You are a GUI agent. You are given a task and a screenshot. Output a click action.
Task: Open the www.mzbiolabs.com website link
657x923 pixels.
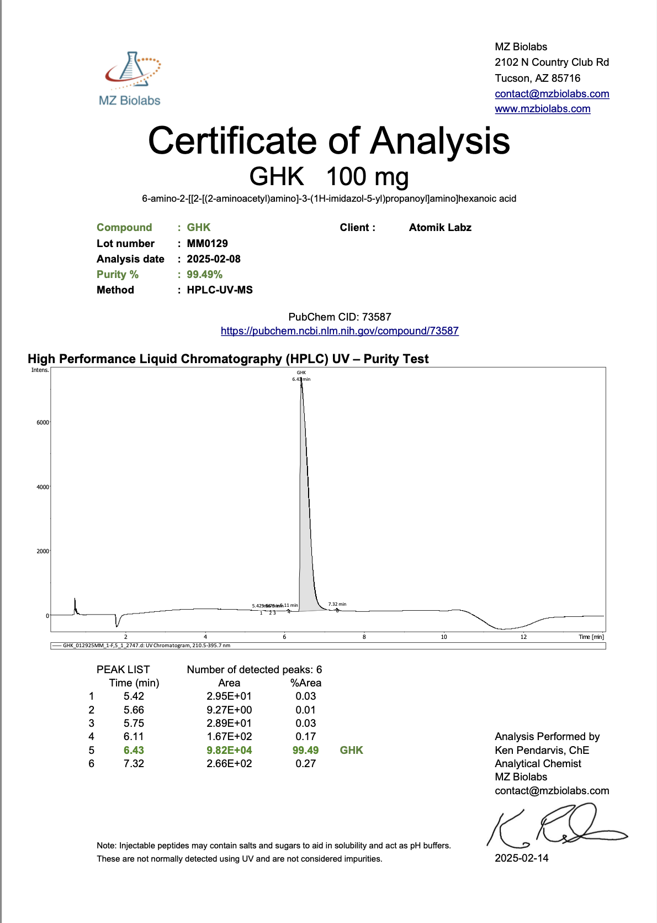coord(543,109)
